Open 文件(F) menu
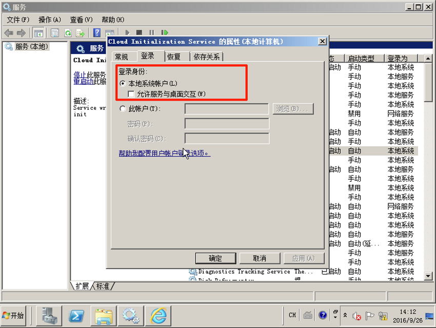Viewport: 436px width, 328px height. click(18, 20)
